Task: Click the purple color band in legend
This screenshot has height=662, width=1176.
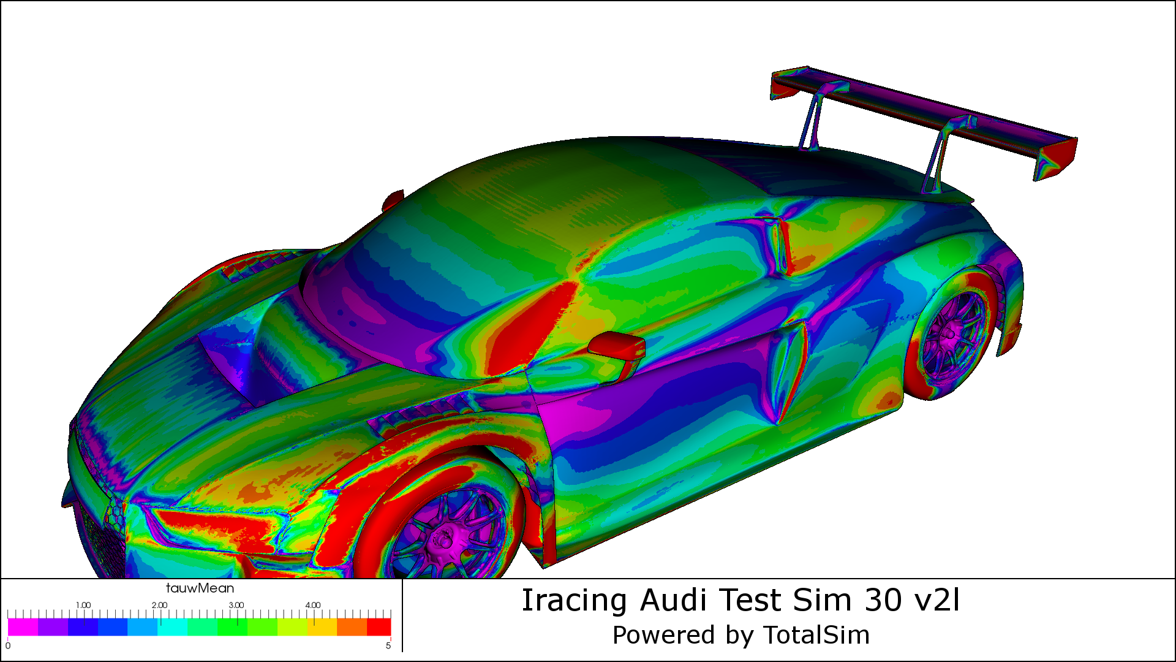Action: (53, 627)
